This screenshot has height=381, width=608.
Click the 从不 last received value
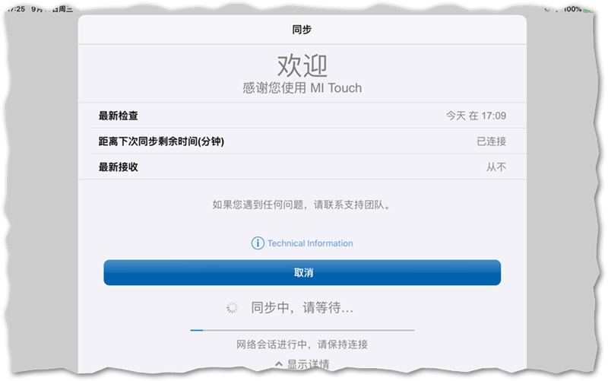click(496, 167)
